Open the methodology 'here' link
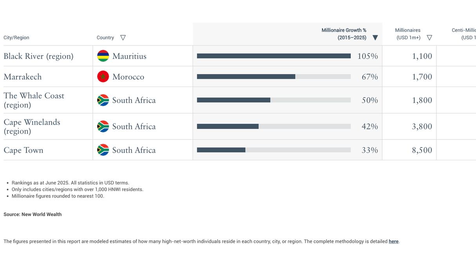476x268 pixels. tap(393, 242)
